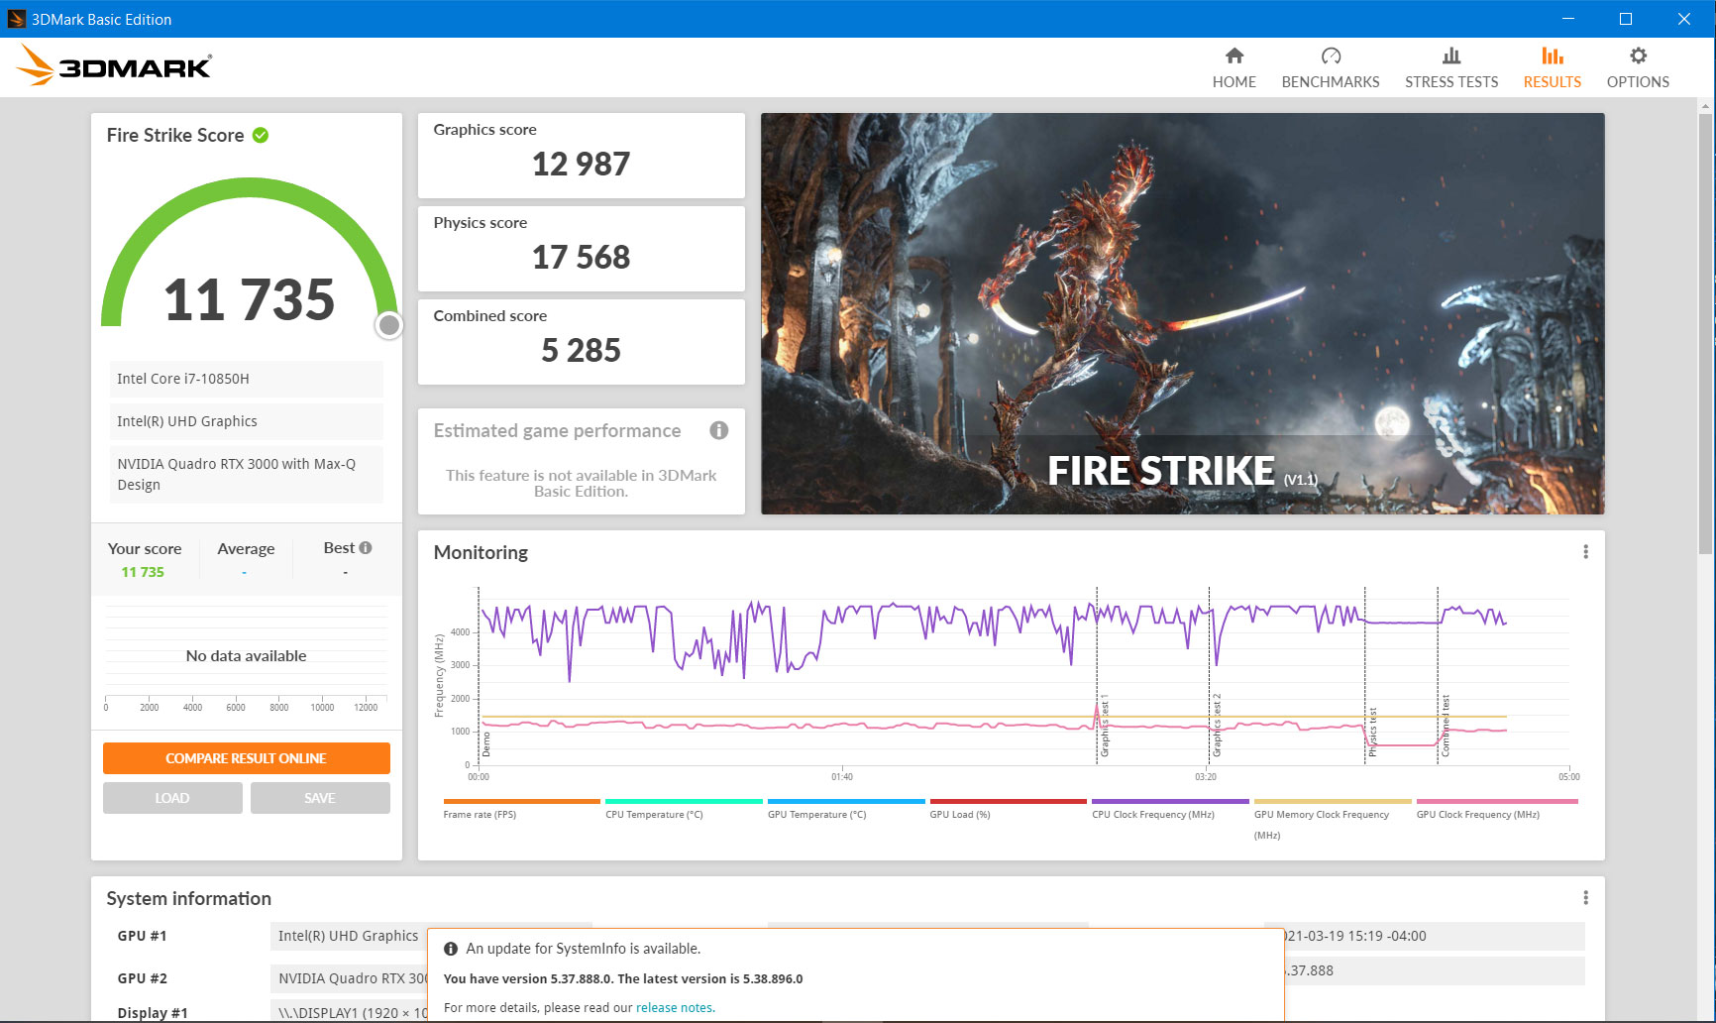Go to the HOME tab
Viewport: 1716px width, 1023px height.
tap(1233, 67)
